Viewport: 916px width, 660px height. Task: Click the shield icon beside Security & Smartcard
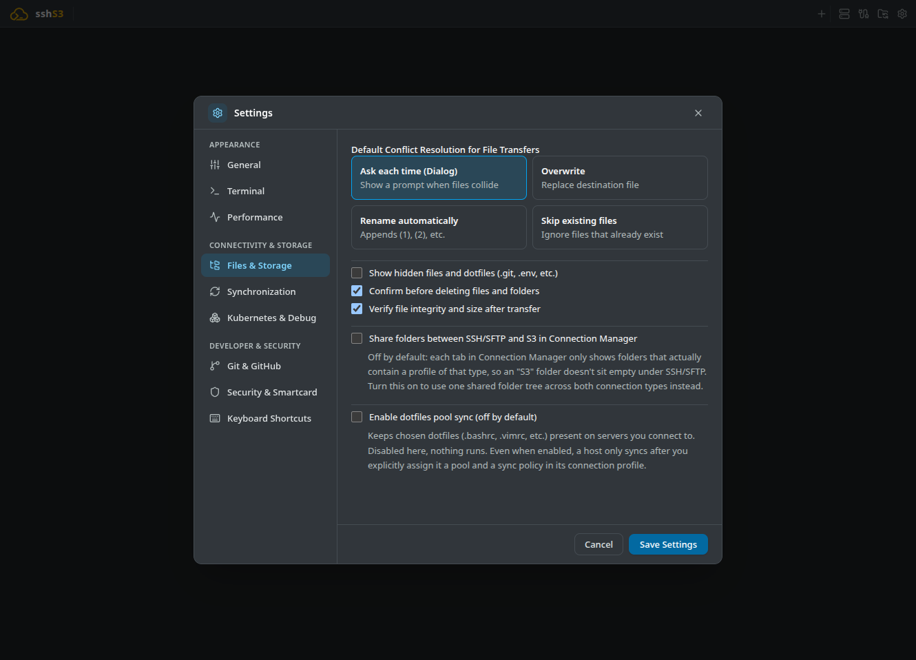pyautogui.click(x=215, y=393)
